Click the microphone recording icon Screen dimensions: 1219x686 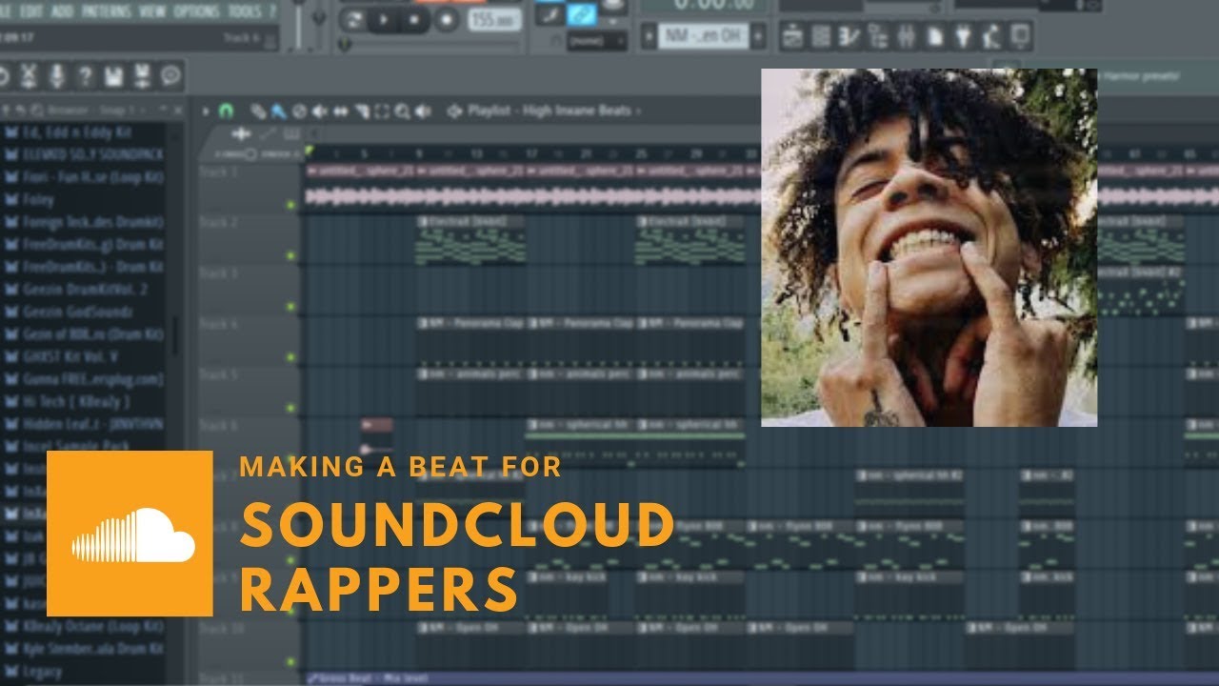58,75
